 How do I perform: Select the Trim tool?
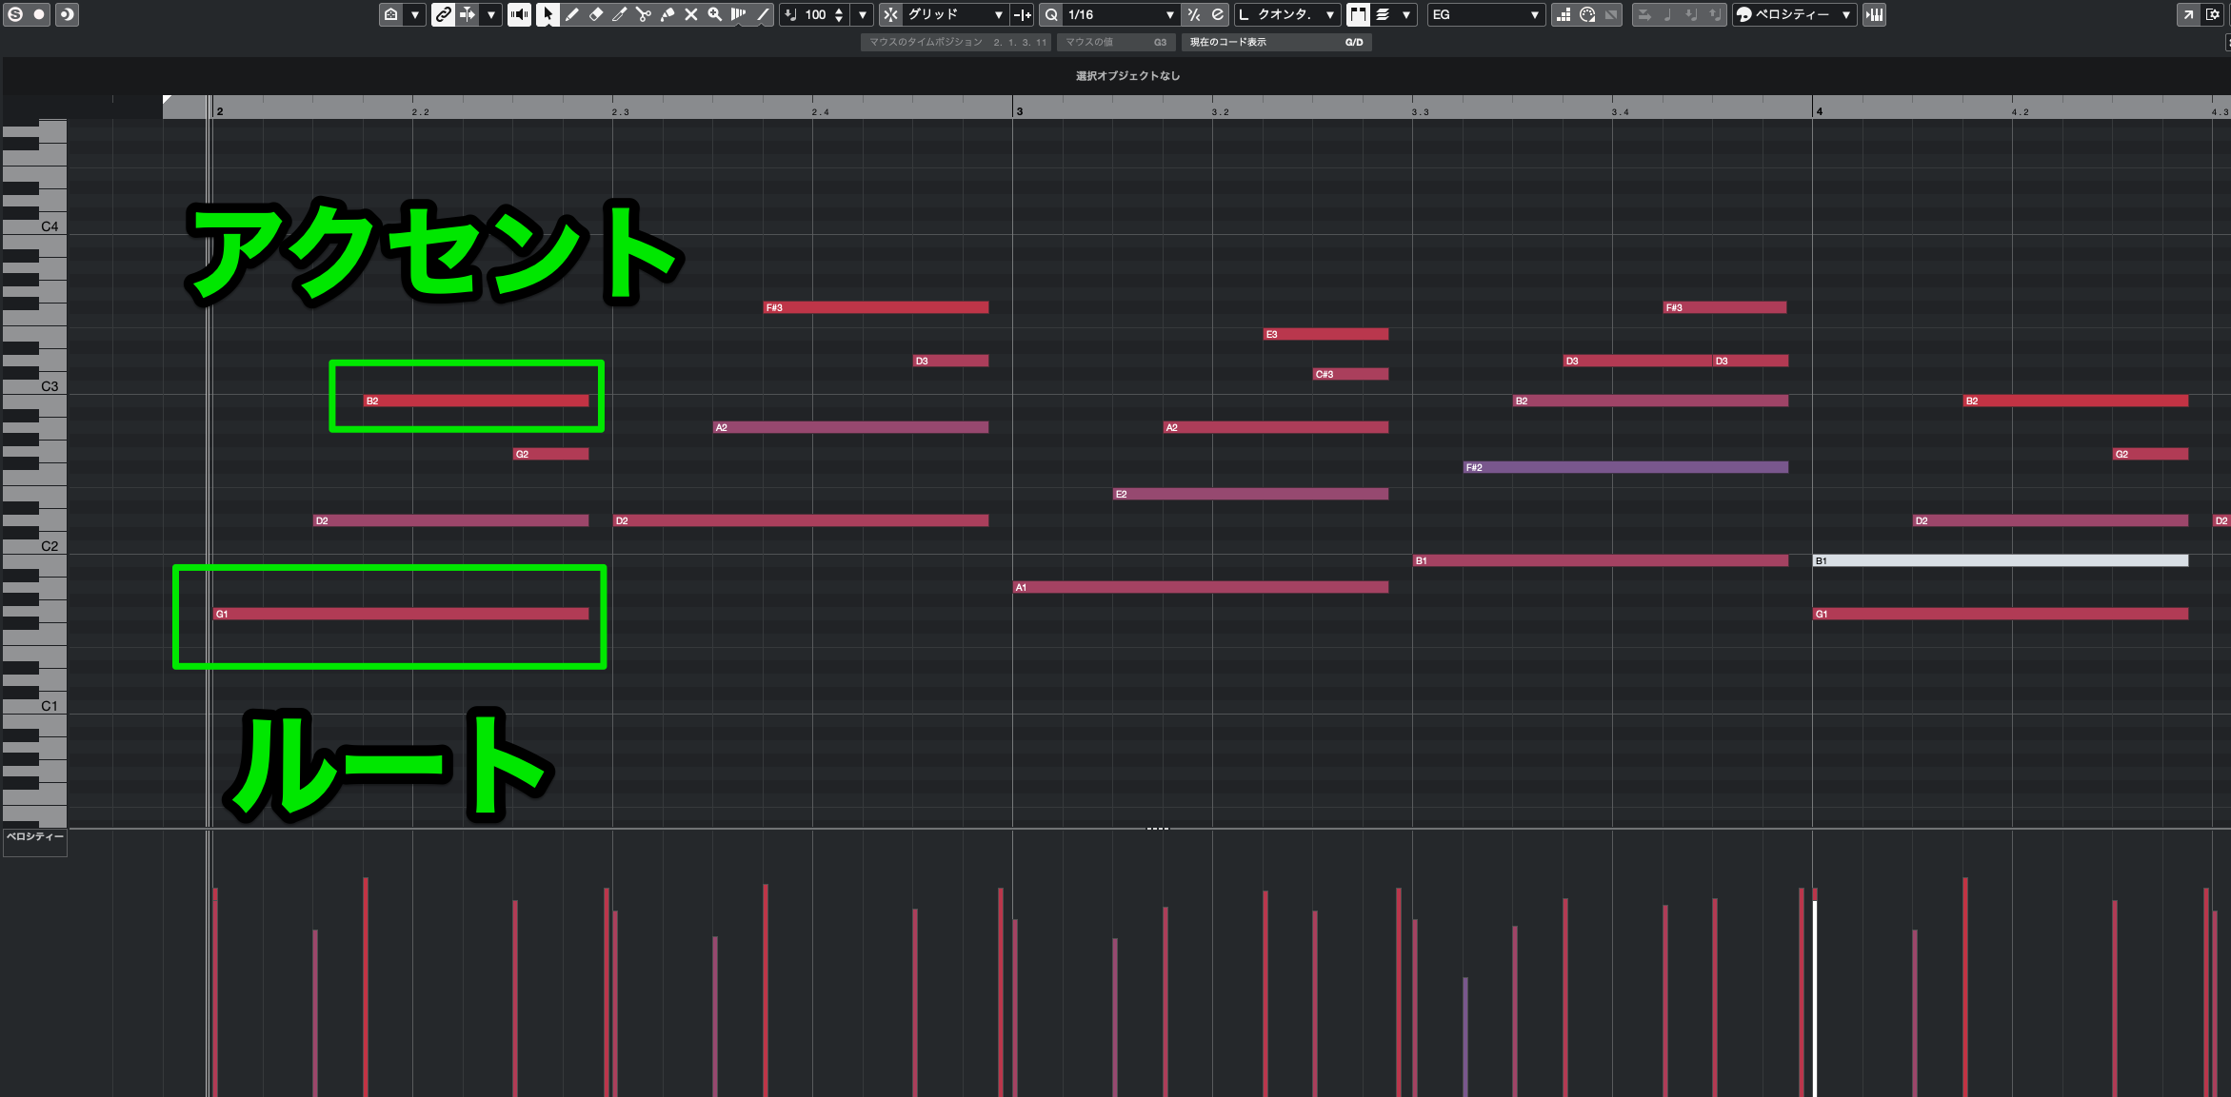pos(619,14)
